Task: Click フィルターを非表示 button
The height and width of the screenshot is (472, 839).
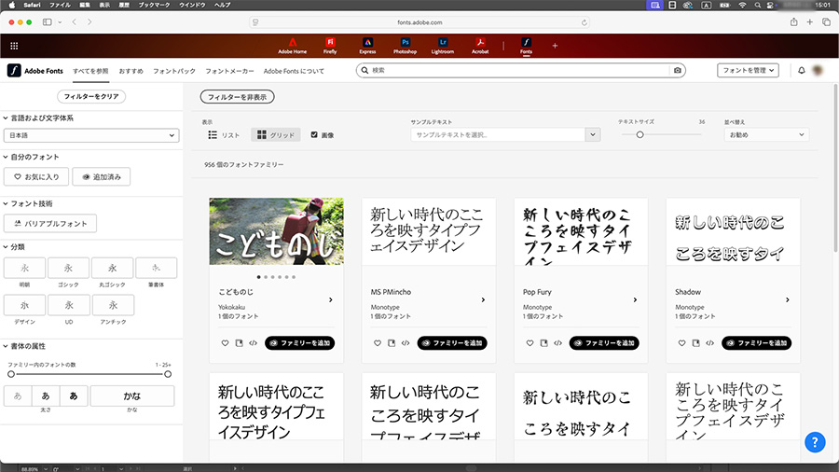Action: pyautogui.click(x=237, y=97)
